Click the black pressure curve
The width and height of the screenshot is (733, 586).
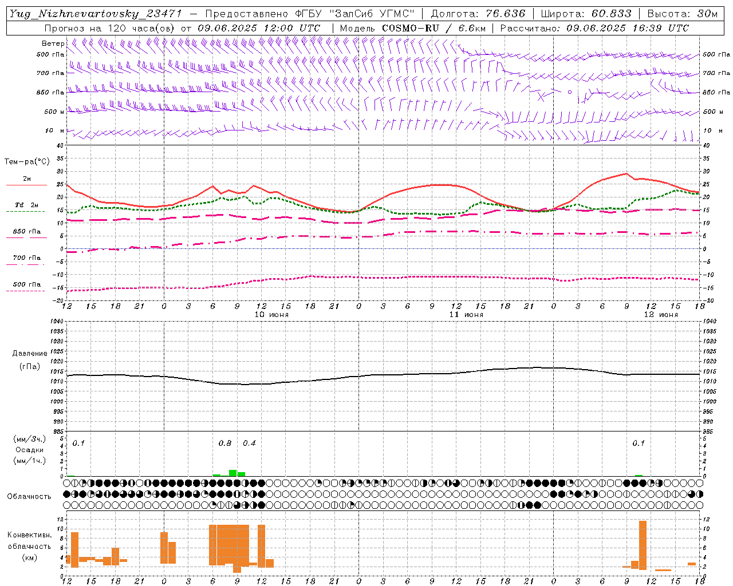384,375
